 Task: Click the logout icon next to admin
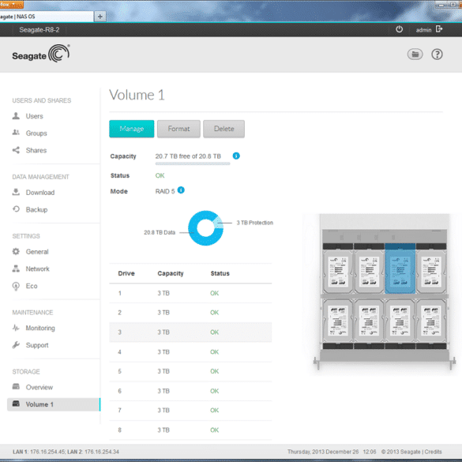pos(439,29)
